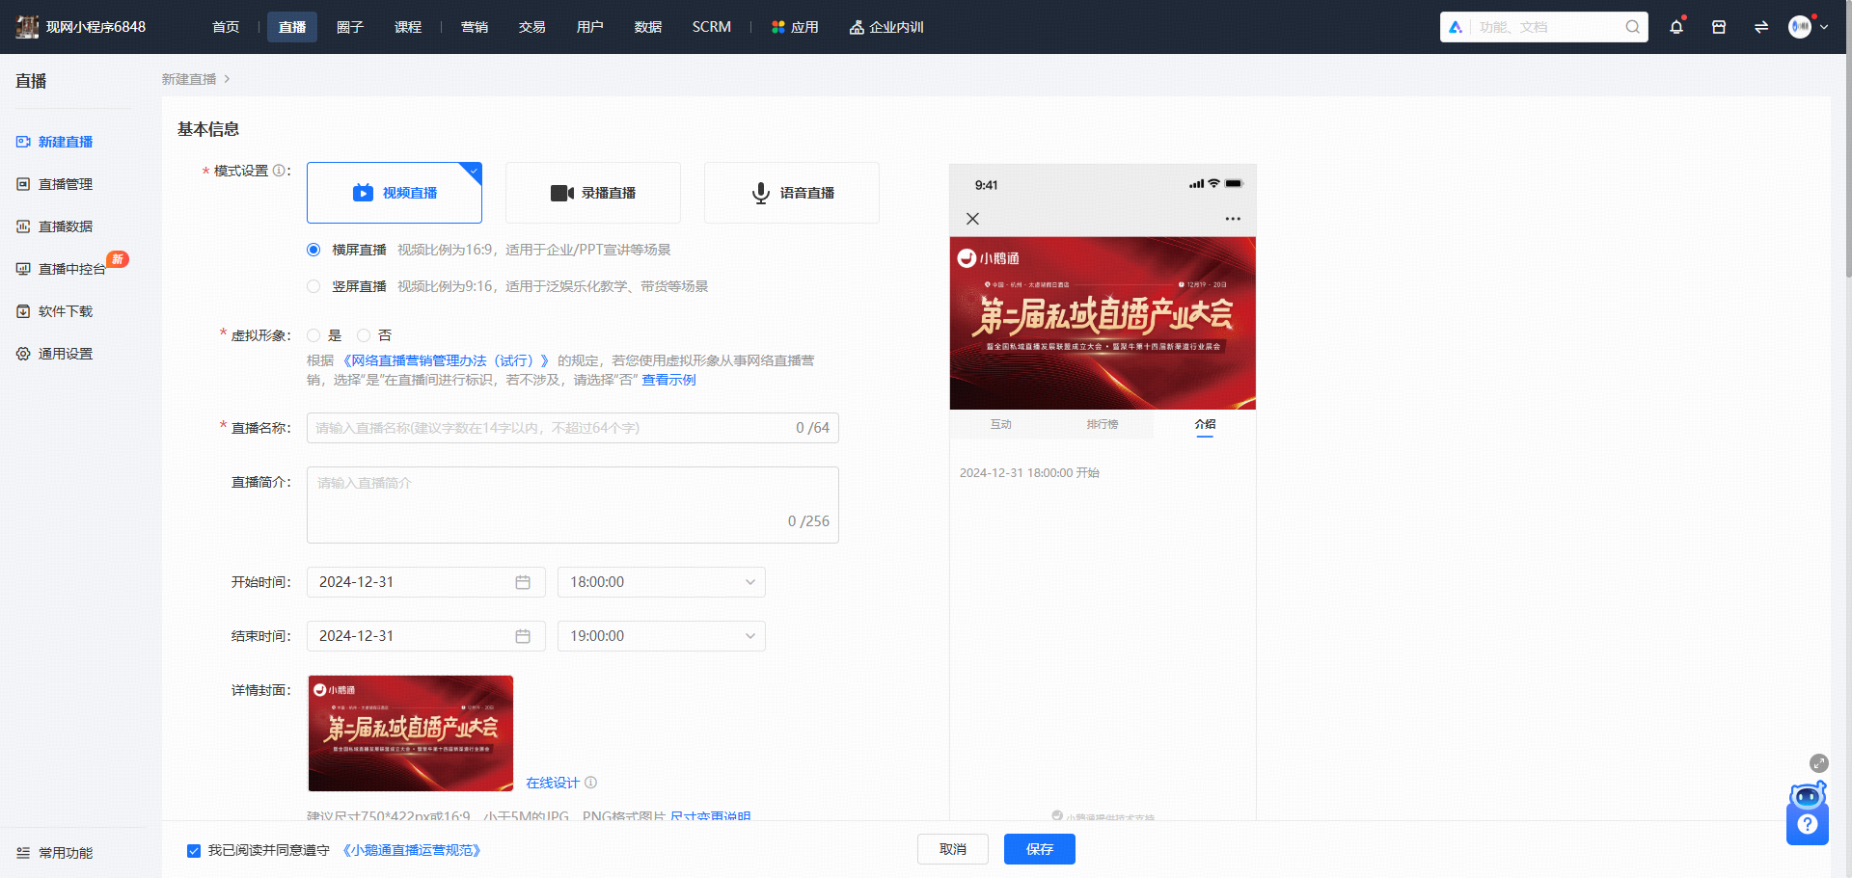This screenshot has width=1852, height=878.
Task: Select 视频直播 mode card
Action: click(395, 193)
